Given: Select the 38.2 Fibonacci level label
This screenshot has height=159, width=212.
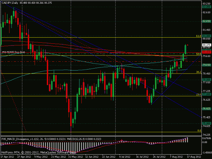Looking at the screenshot, I should pyautogui.click(x=199, y=72).
